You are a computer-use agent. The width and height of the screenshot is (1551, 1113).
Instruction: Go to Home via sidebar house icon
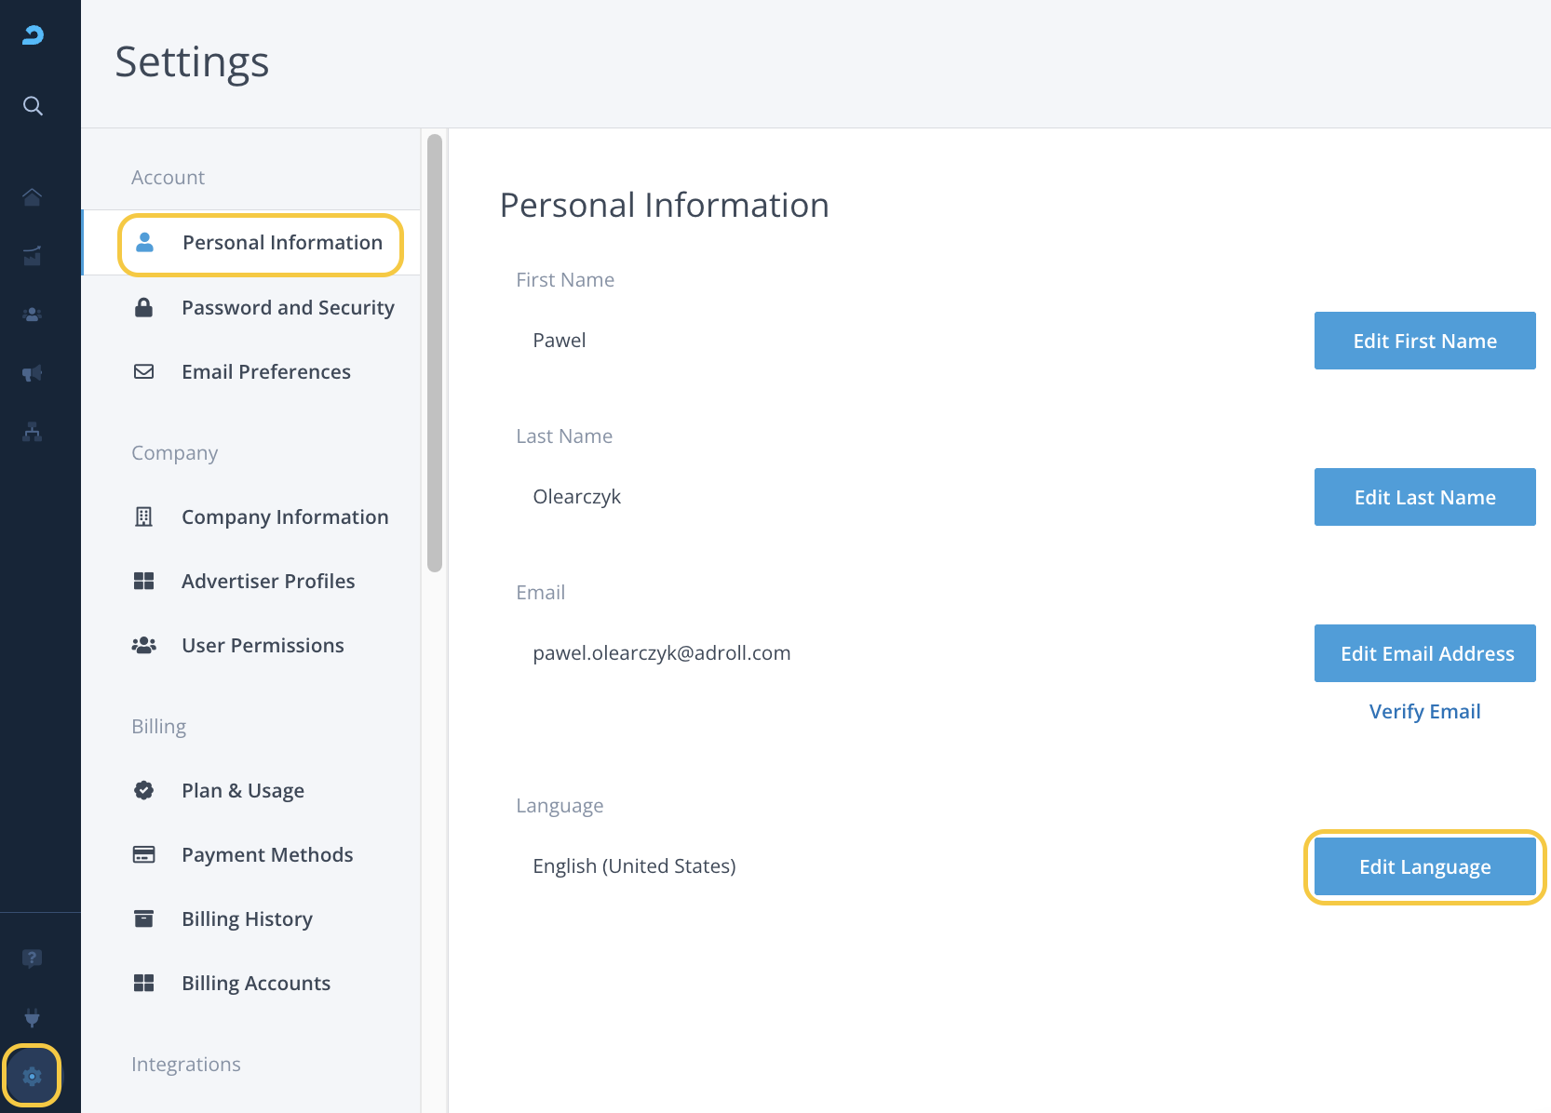click(x=33, y=197)
